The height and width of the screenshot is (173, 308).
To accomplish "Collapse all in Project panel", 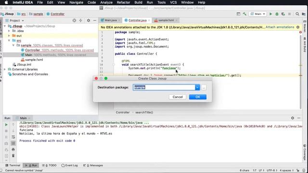I will [x=80, y=20].
